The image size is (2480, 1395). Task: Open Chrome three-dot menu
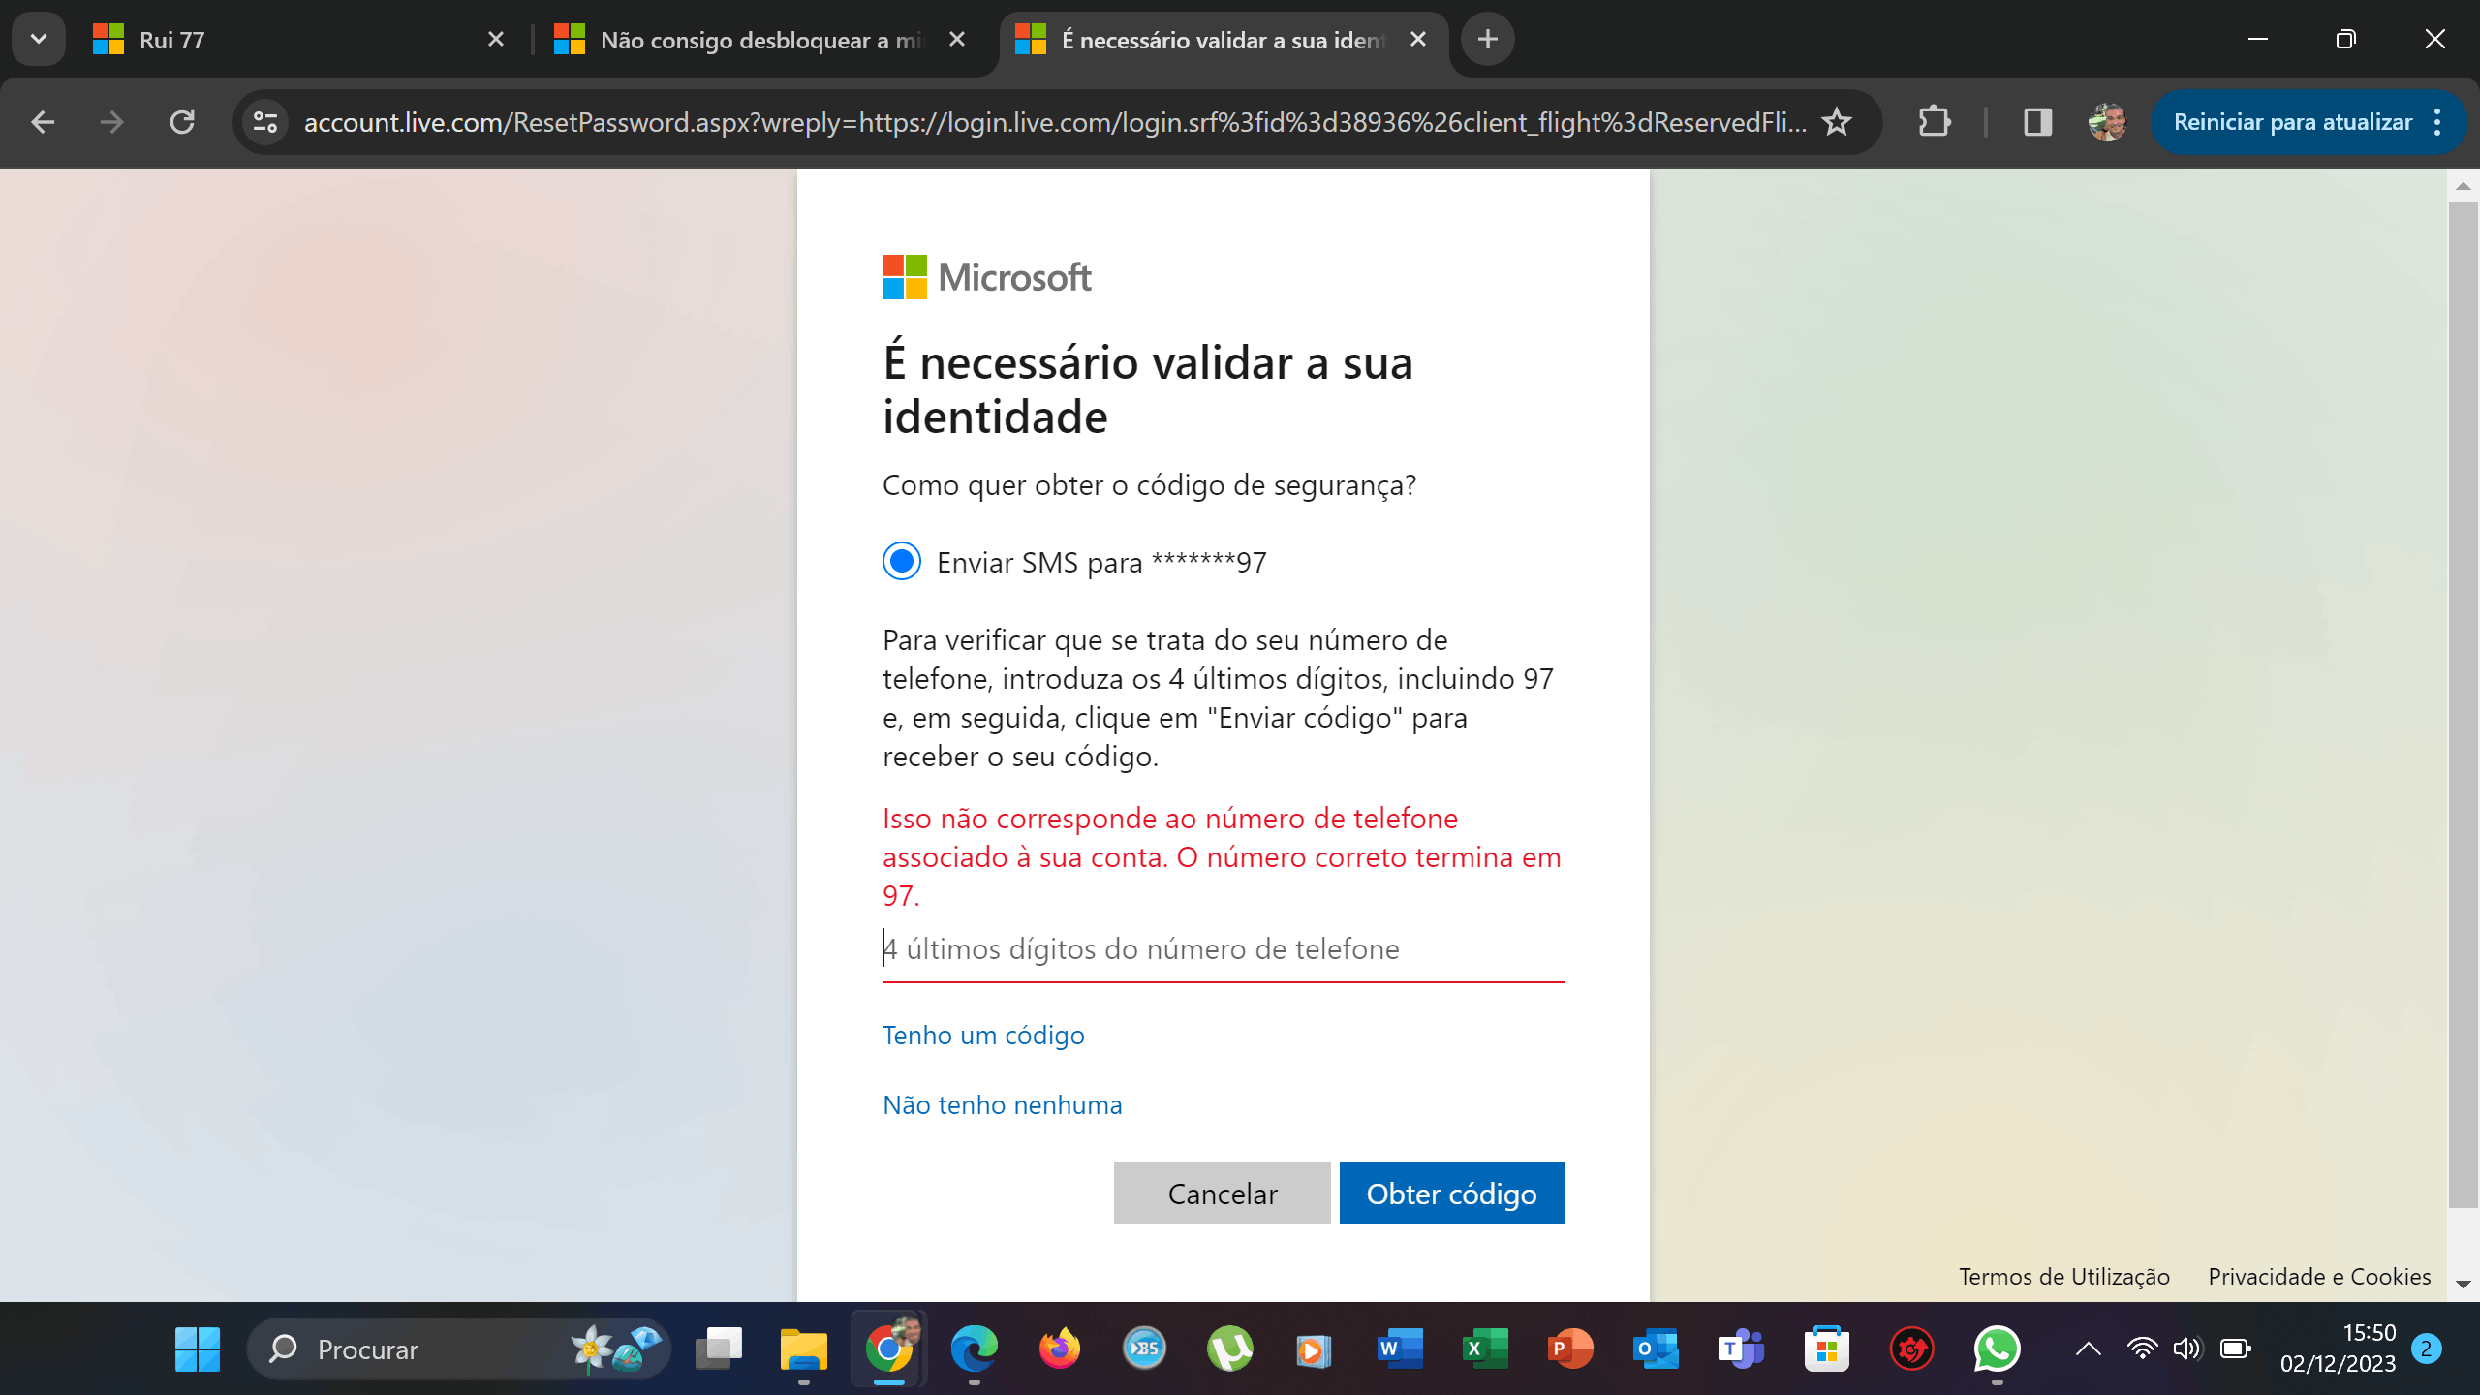tap(2437, 122)
